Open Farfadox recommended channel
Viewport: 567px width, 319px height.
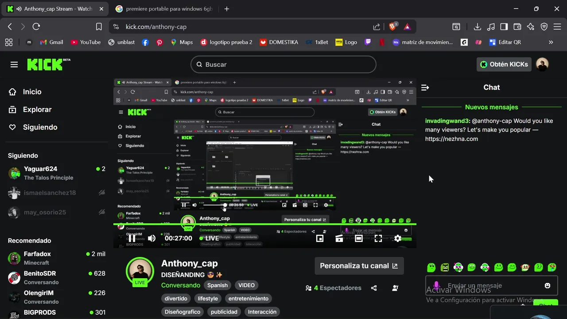pos(57,258)
